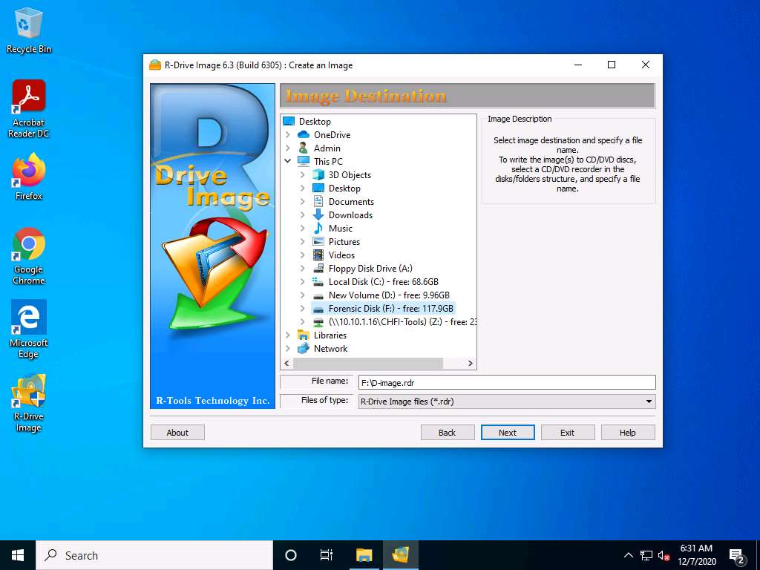Click in the File name field

pyautogui.click(x=507, y=382)
